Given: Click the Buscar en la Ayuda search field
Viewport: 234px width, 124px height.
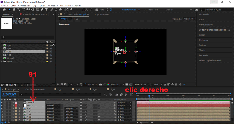Looking at the screenshot, I should point(214,10).
